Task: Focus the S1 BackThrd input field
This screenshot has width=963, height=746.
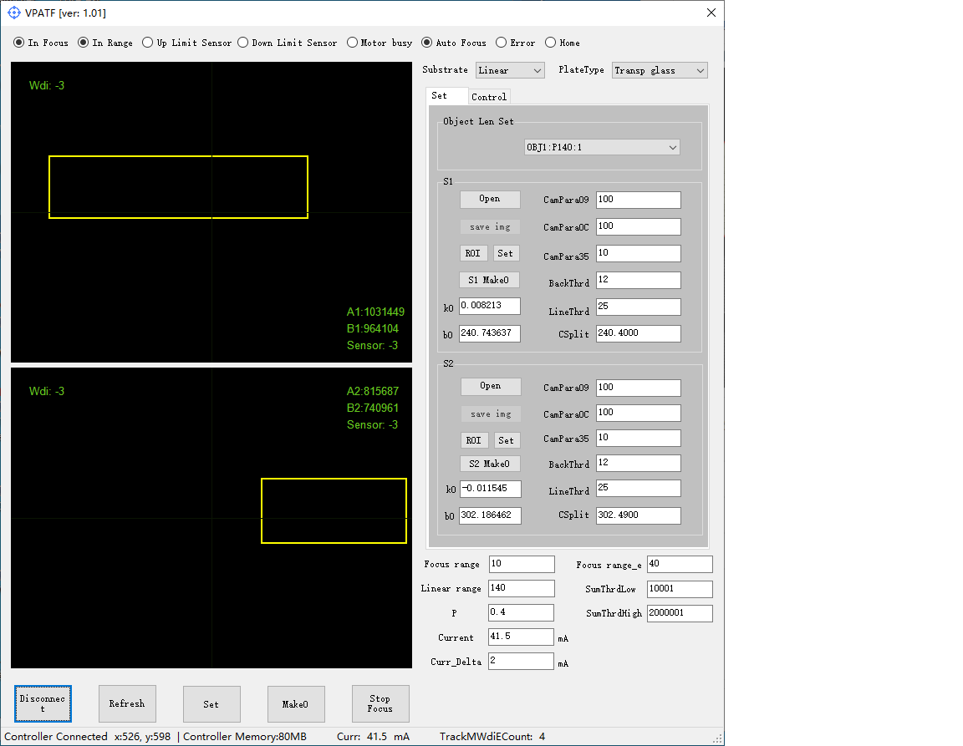Action: (638, 280)
